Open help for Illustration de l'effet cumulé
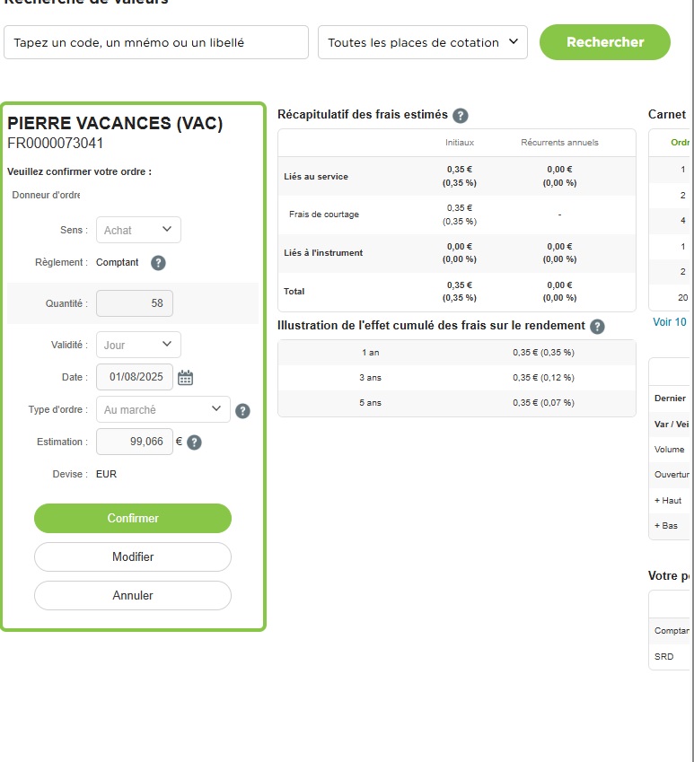Image resolution: width=694 pixels, height=762 pixels. pyautogui.click(x=597, y=327)
